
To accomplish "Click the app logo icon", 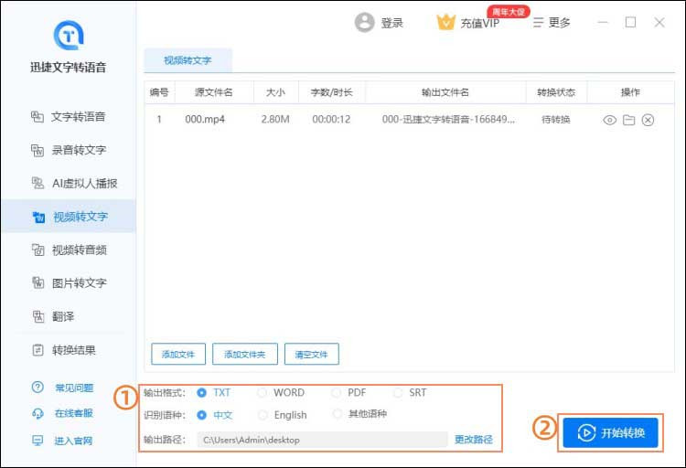I will 69,35.
